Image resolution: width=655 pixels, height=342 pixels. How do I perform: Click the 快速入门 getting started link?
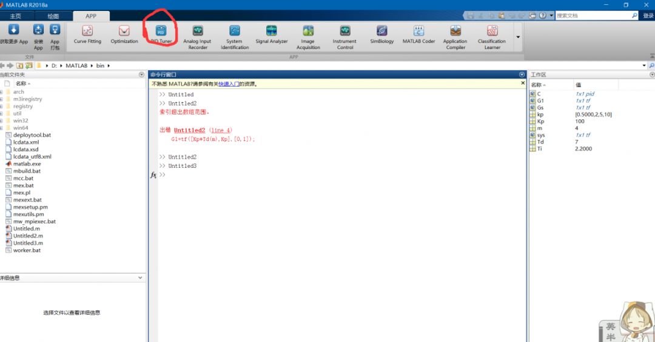tap(229, 84)
